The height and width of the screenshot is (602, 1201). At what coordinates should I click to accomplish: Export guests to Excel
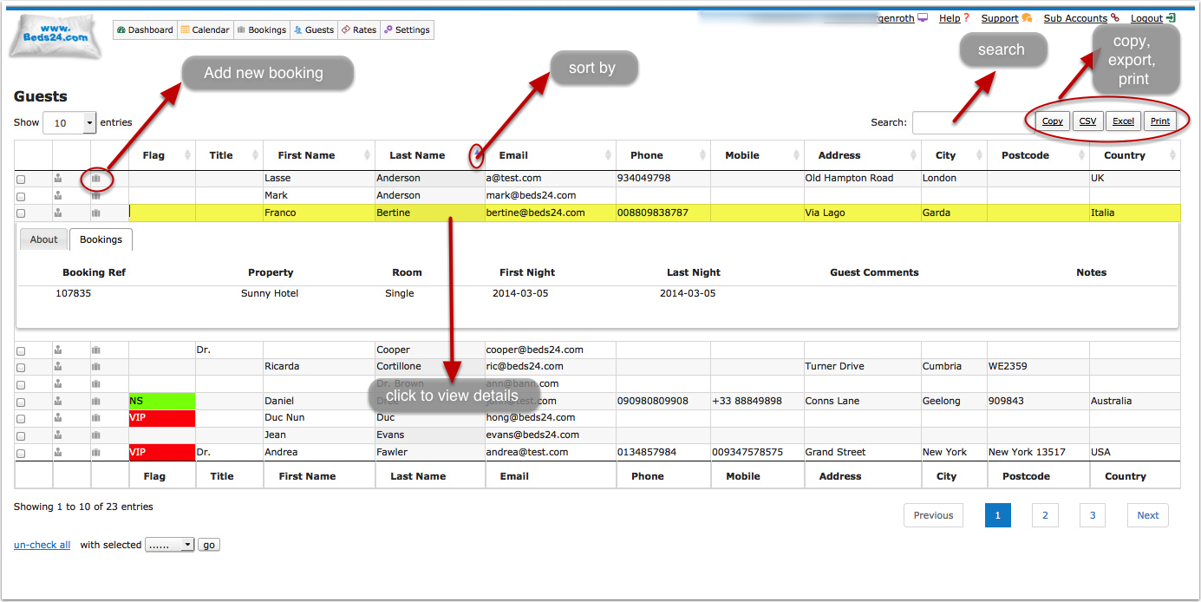click(x=1123, y=121)
